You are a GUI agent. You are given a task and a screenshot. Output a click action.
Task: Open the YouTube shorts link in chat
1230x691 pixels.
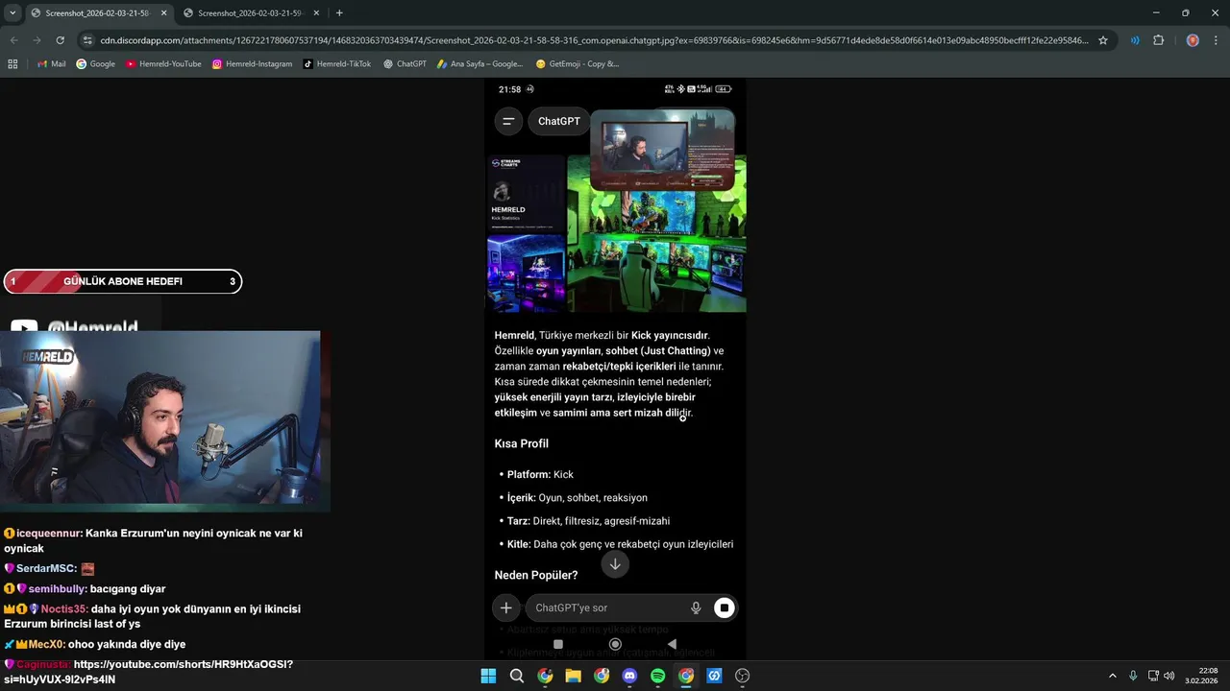click(x=150, y=672)
